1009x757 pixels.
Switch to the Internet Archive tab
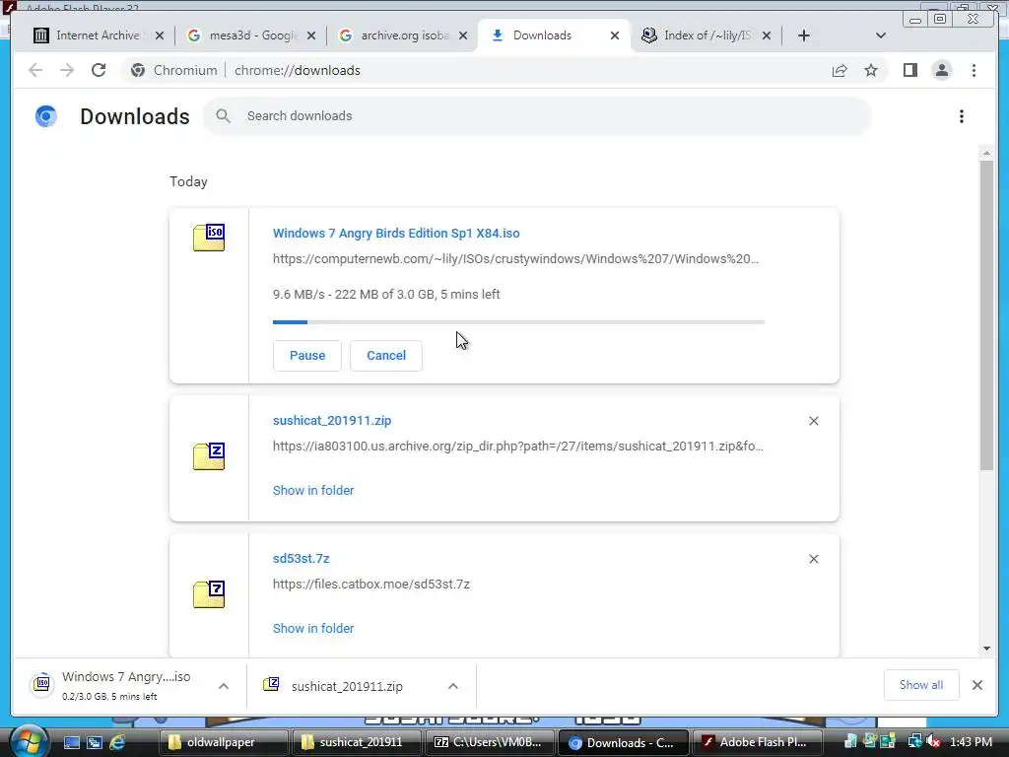tap(98, 35)
